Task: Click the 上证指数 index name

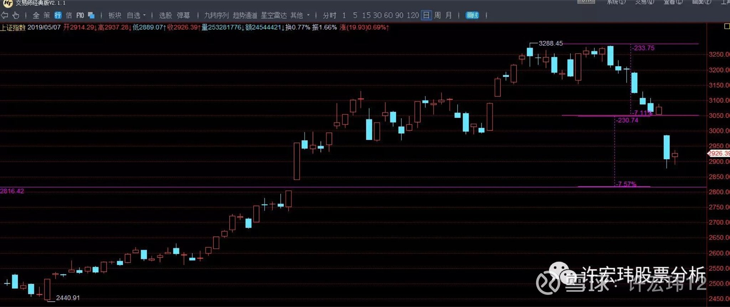Action: coord(13,27)
